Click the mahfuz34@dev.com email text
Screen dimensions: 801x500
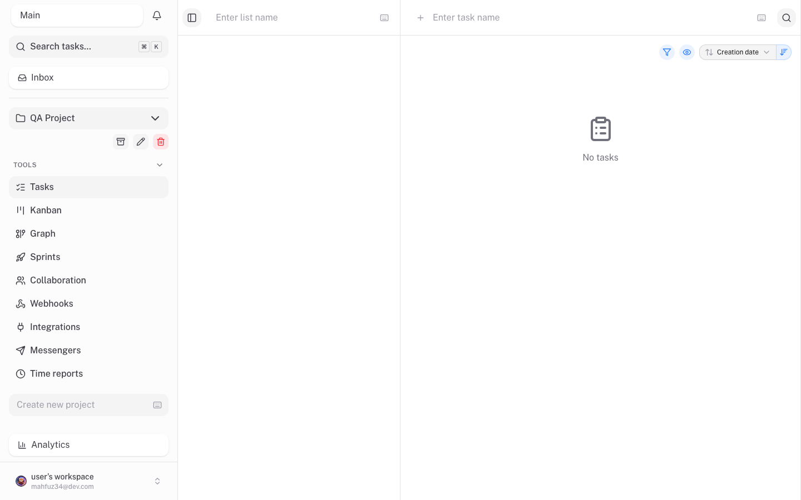(x=62, y=487)
